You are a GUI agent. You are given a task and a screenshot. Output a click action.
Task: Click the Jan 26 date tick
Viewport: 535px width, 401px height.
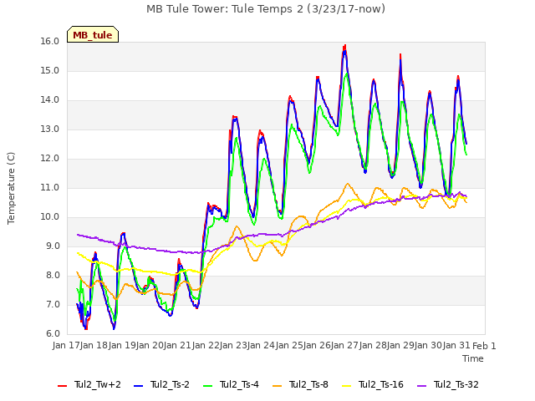[317, 346]
